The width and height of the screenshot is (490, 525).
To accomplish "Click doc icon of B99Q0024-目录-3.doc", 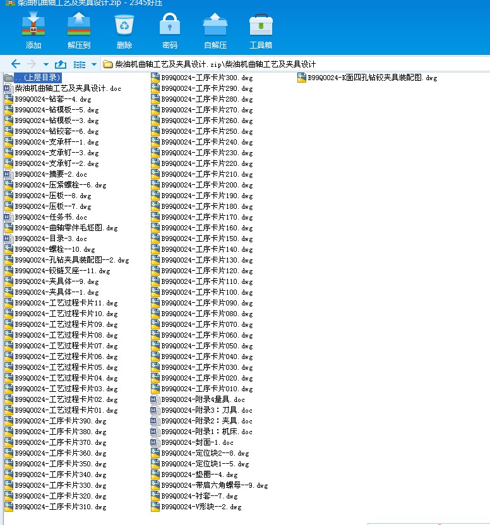I will click(9, 239).
